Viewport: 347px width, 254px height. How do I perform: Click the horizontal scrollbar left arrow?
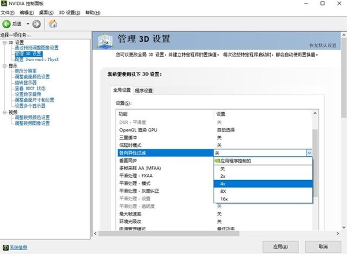click(x=95, y=233)
